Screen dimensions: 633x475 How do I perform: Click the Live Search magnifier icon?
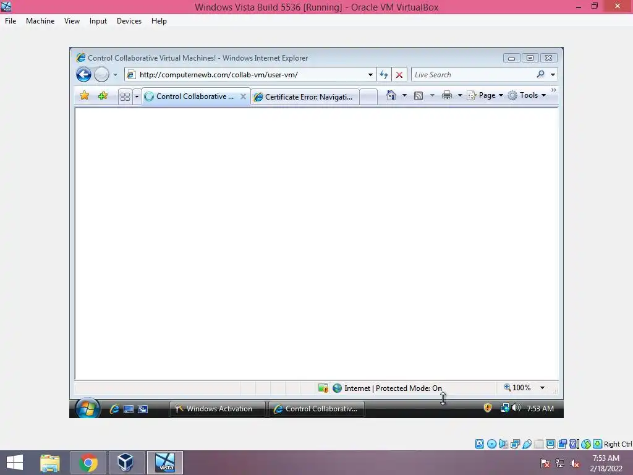[x=540, y=74]
